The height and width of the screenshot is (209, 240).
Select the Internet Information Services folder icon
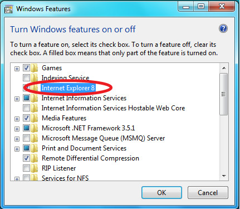pyautogui.click(x=35, y=98)
